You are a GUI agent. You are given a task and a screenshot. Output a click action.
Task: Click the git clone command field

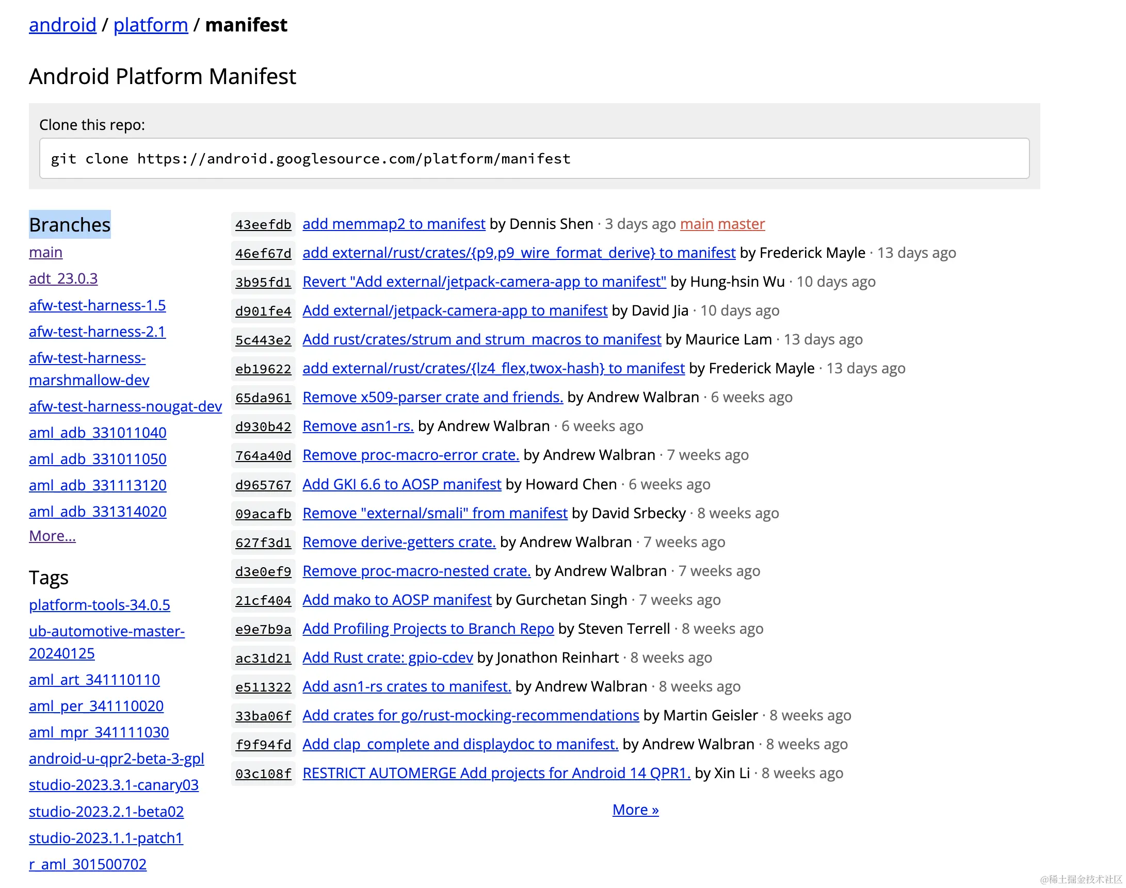tap(534, 159)
